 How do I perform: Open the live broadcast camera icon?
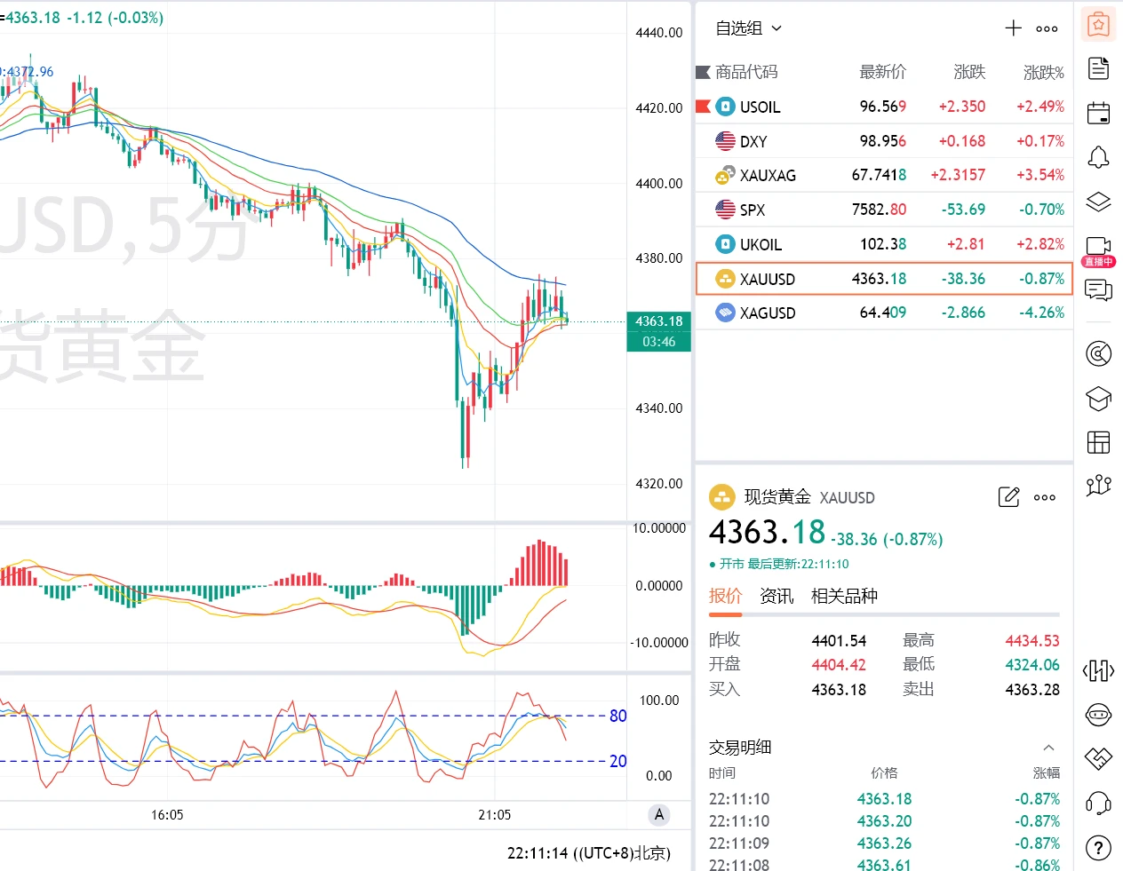[x=1099, y=247]
